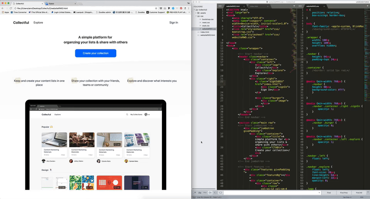
Task: Close the websiteRWD.html editor tab
Action: point(244,7)
